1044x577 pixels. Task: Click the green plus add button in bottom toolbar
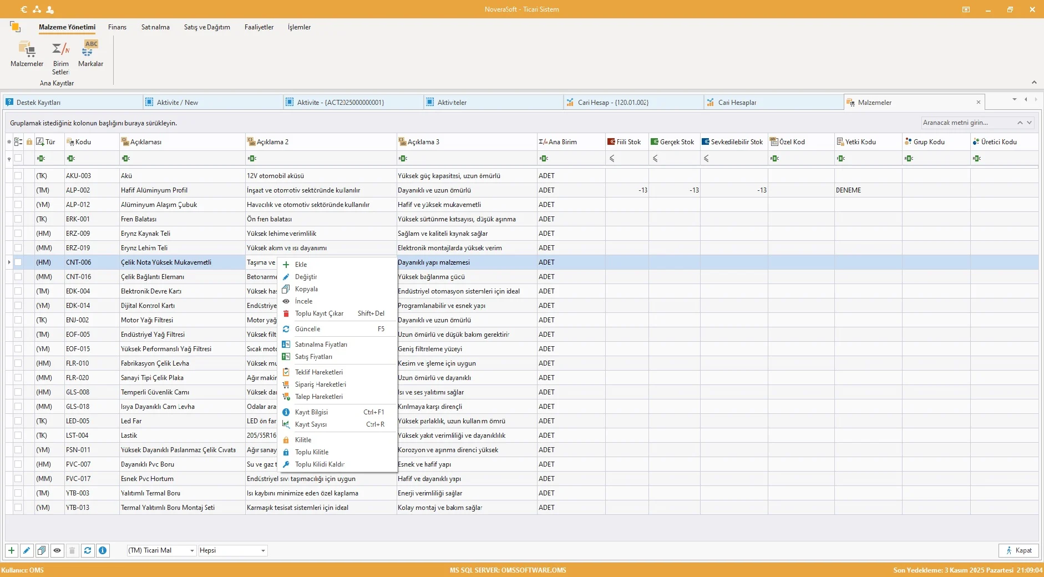click(12, 550)
